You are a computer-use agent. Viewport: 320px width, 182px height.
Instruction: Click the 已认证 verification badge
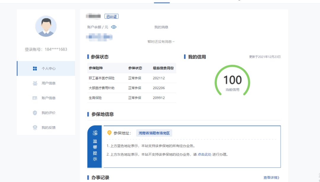(111, 17)
